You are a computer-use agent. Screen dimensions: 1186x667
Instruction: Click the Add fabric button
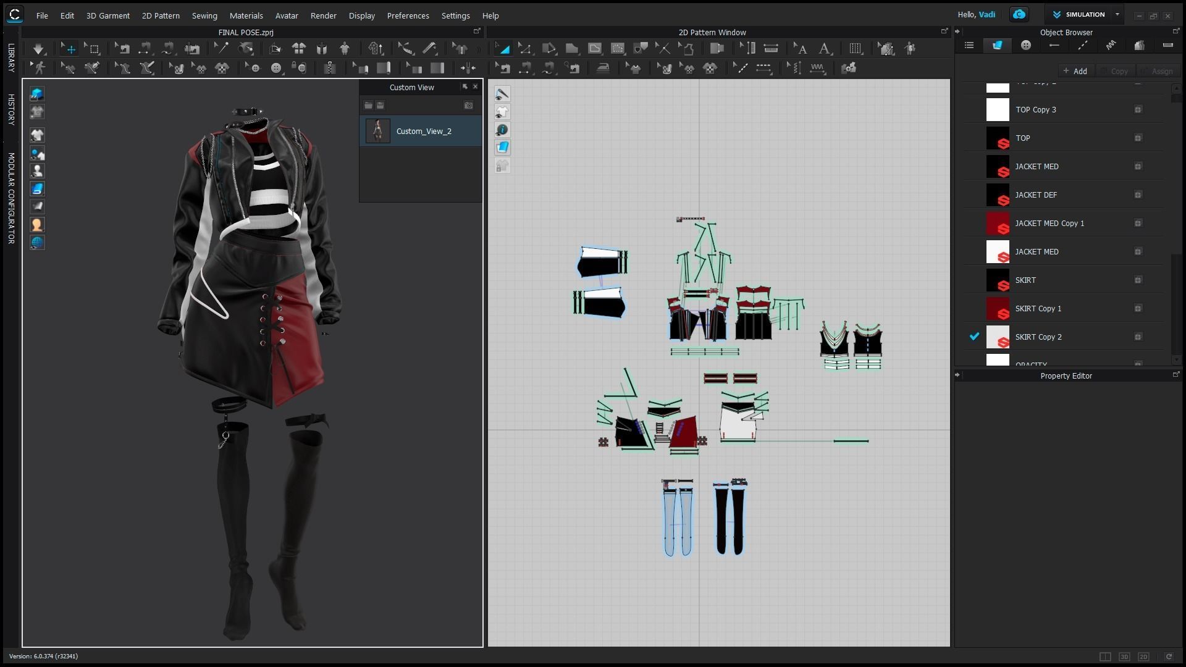click(x=1075, y=71)
